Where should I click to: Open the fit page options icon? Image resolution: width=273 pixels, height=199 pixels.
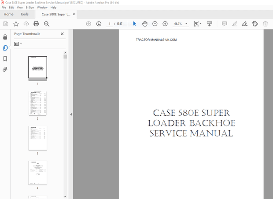197,24
